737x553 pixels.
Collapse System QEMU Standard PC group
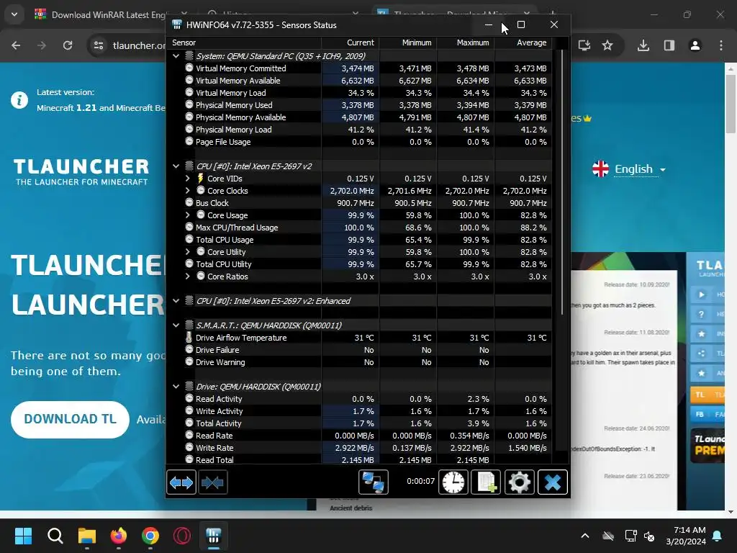pyautogui.click(x=176, y=56)
